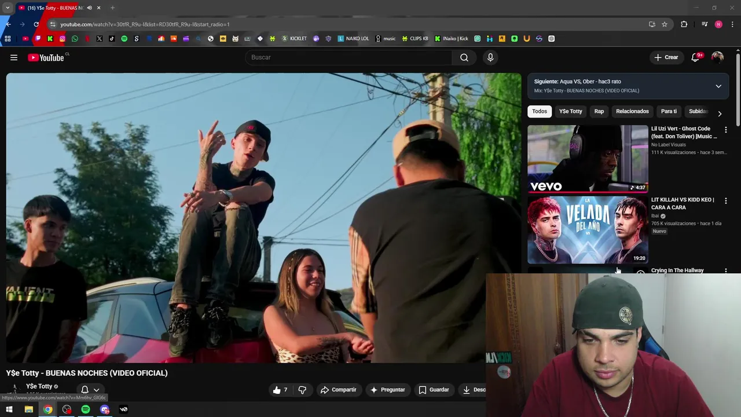Open Crying In The Hallway video title
The width and height of the screenshot is (741, 417).
[677, 270]
